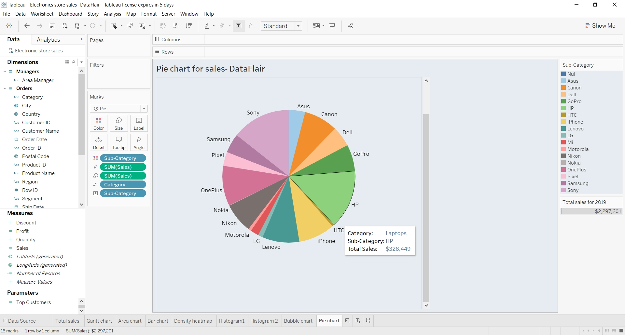Click the Share Workbook toolbar icon
The image size is (625, 335).
(350, 26)
